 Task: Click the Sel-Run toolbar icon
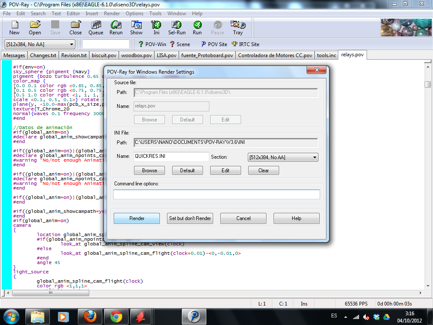point(177,28)
